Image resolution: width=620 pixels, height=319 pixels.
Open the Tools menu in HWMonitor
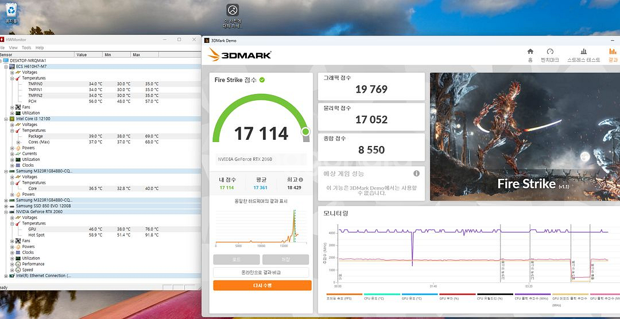(26, 48)
